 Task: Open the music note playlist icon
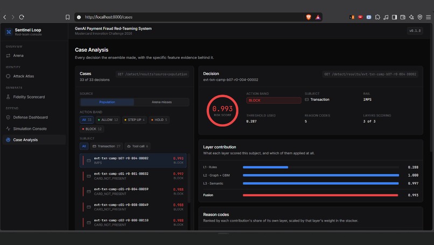point(386,17)
